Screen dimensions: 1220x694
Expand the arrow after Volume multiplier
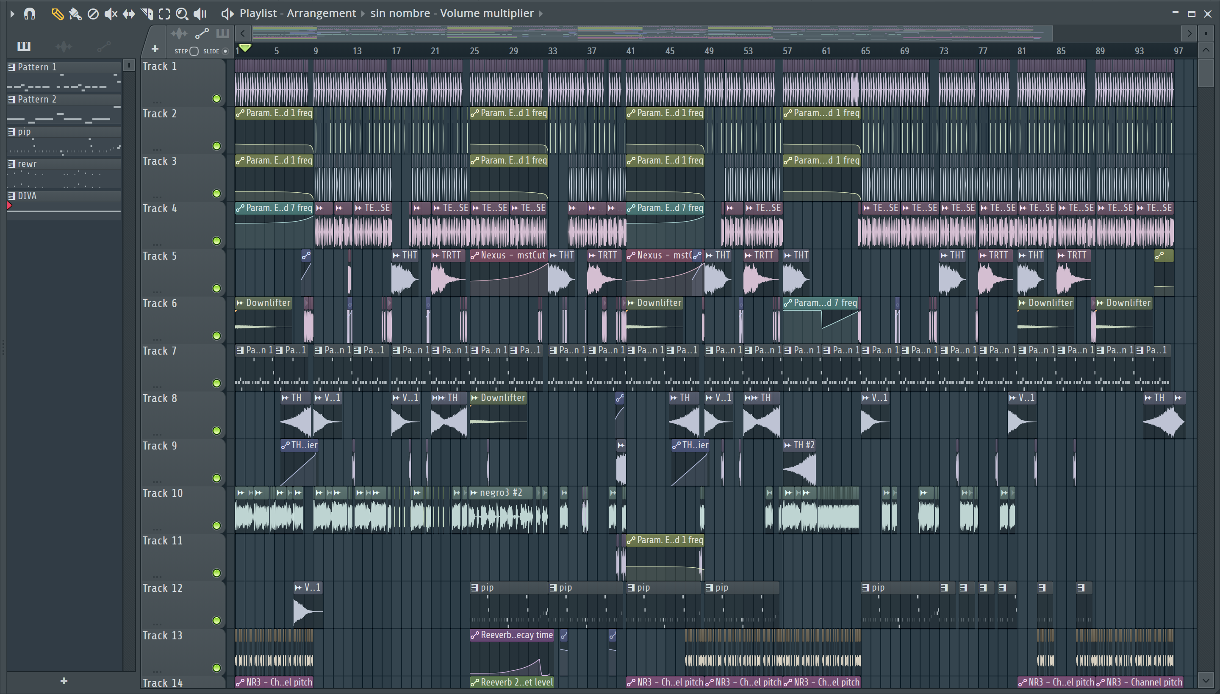(x=541, y=14)
